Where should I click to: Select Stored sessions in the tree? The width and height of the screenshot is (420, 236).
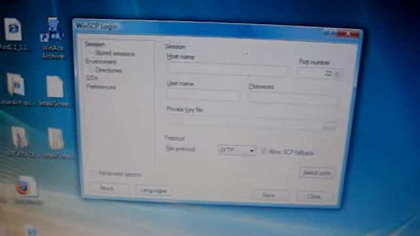coord(115,54)
